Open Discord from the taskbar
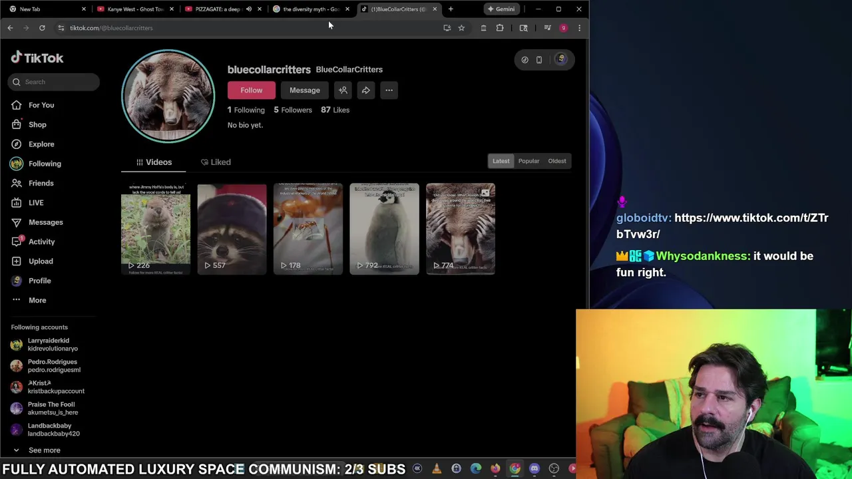 [534, 469]
